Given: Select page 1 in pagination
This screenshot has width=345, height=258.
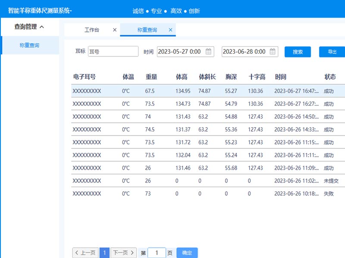Looking at the screenshot, I should (104, 253).
